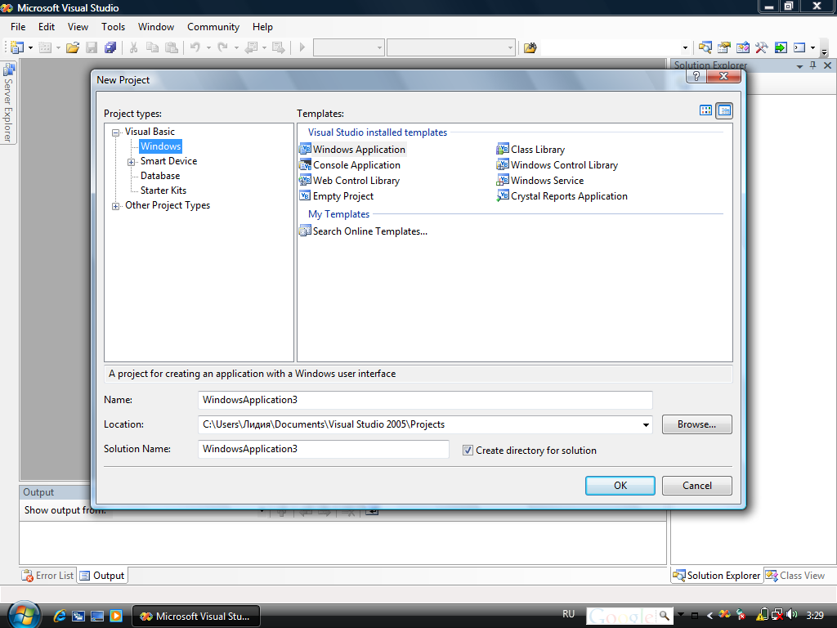Click the Save All toolbar icon
Viewport: 837px width, 628px height.
click(110, 47)
